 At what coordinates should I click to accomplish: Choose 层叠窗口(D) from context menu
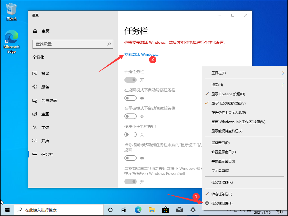pyautogui.click(x=245, y=143)
